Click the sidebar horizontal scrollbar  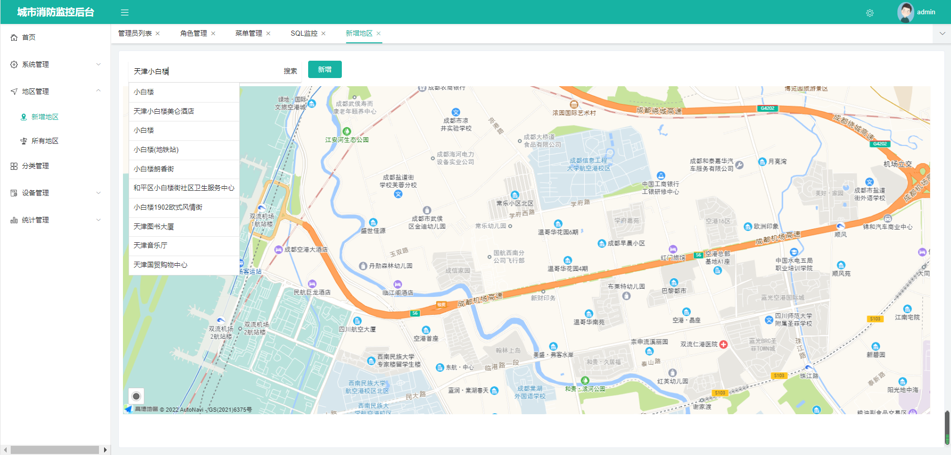pos(55,449)
